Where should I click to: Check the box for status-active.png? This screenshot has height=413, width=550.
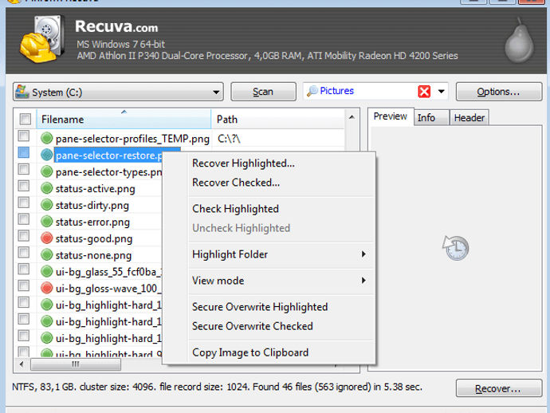24,186
